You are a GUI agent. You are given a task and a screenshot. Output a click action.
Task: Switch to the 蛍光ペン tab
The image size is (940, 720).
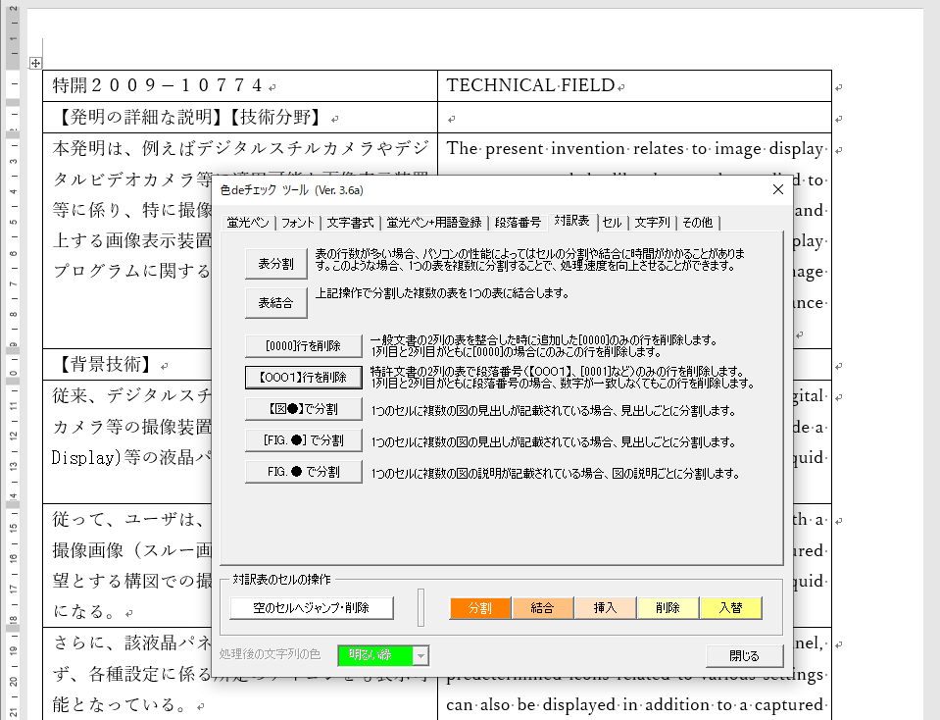coord(246,222)
